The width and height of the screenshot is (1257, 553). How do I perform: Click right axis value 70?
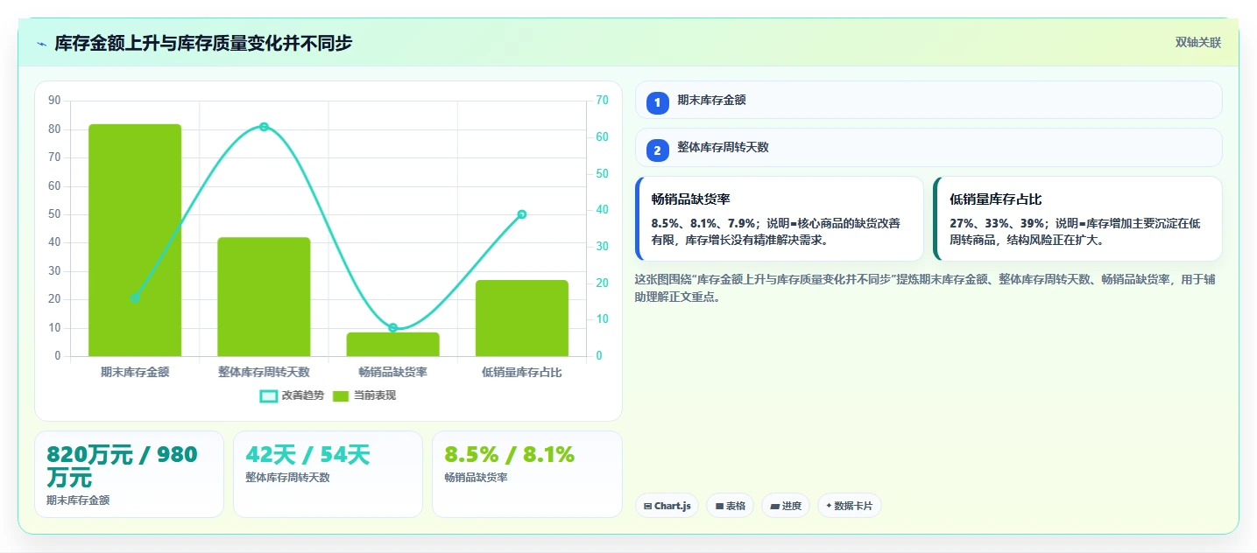[602, 101]
